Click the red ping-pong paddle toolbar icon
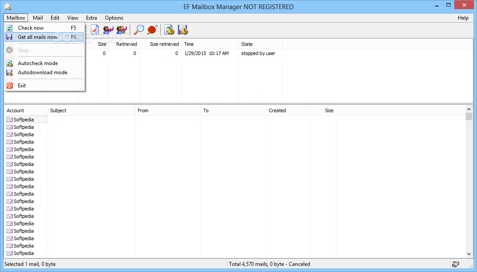The height and width of the screenshot is (272, 477). point(152,30)
